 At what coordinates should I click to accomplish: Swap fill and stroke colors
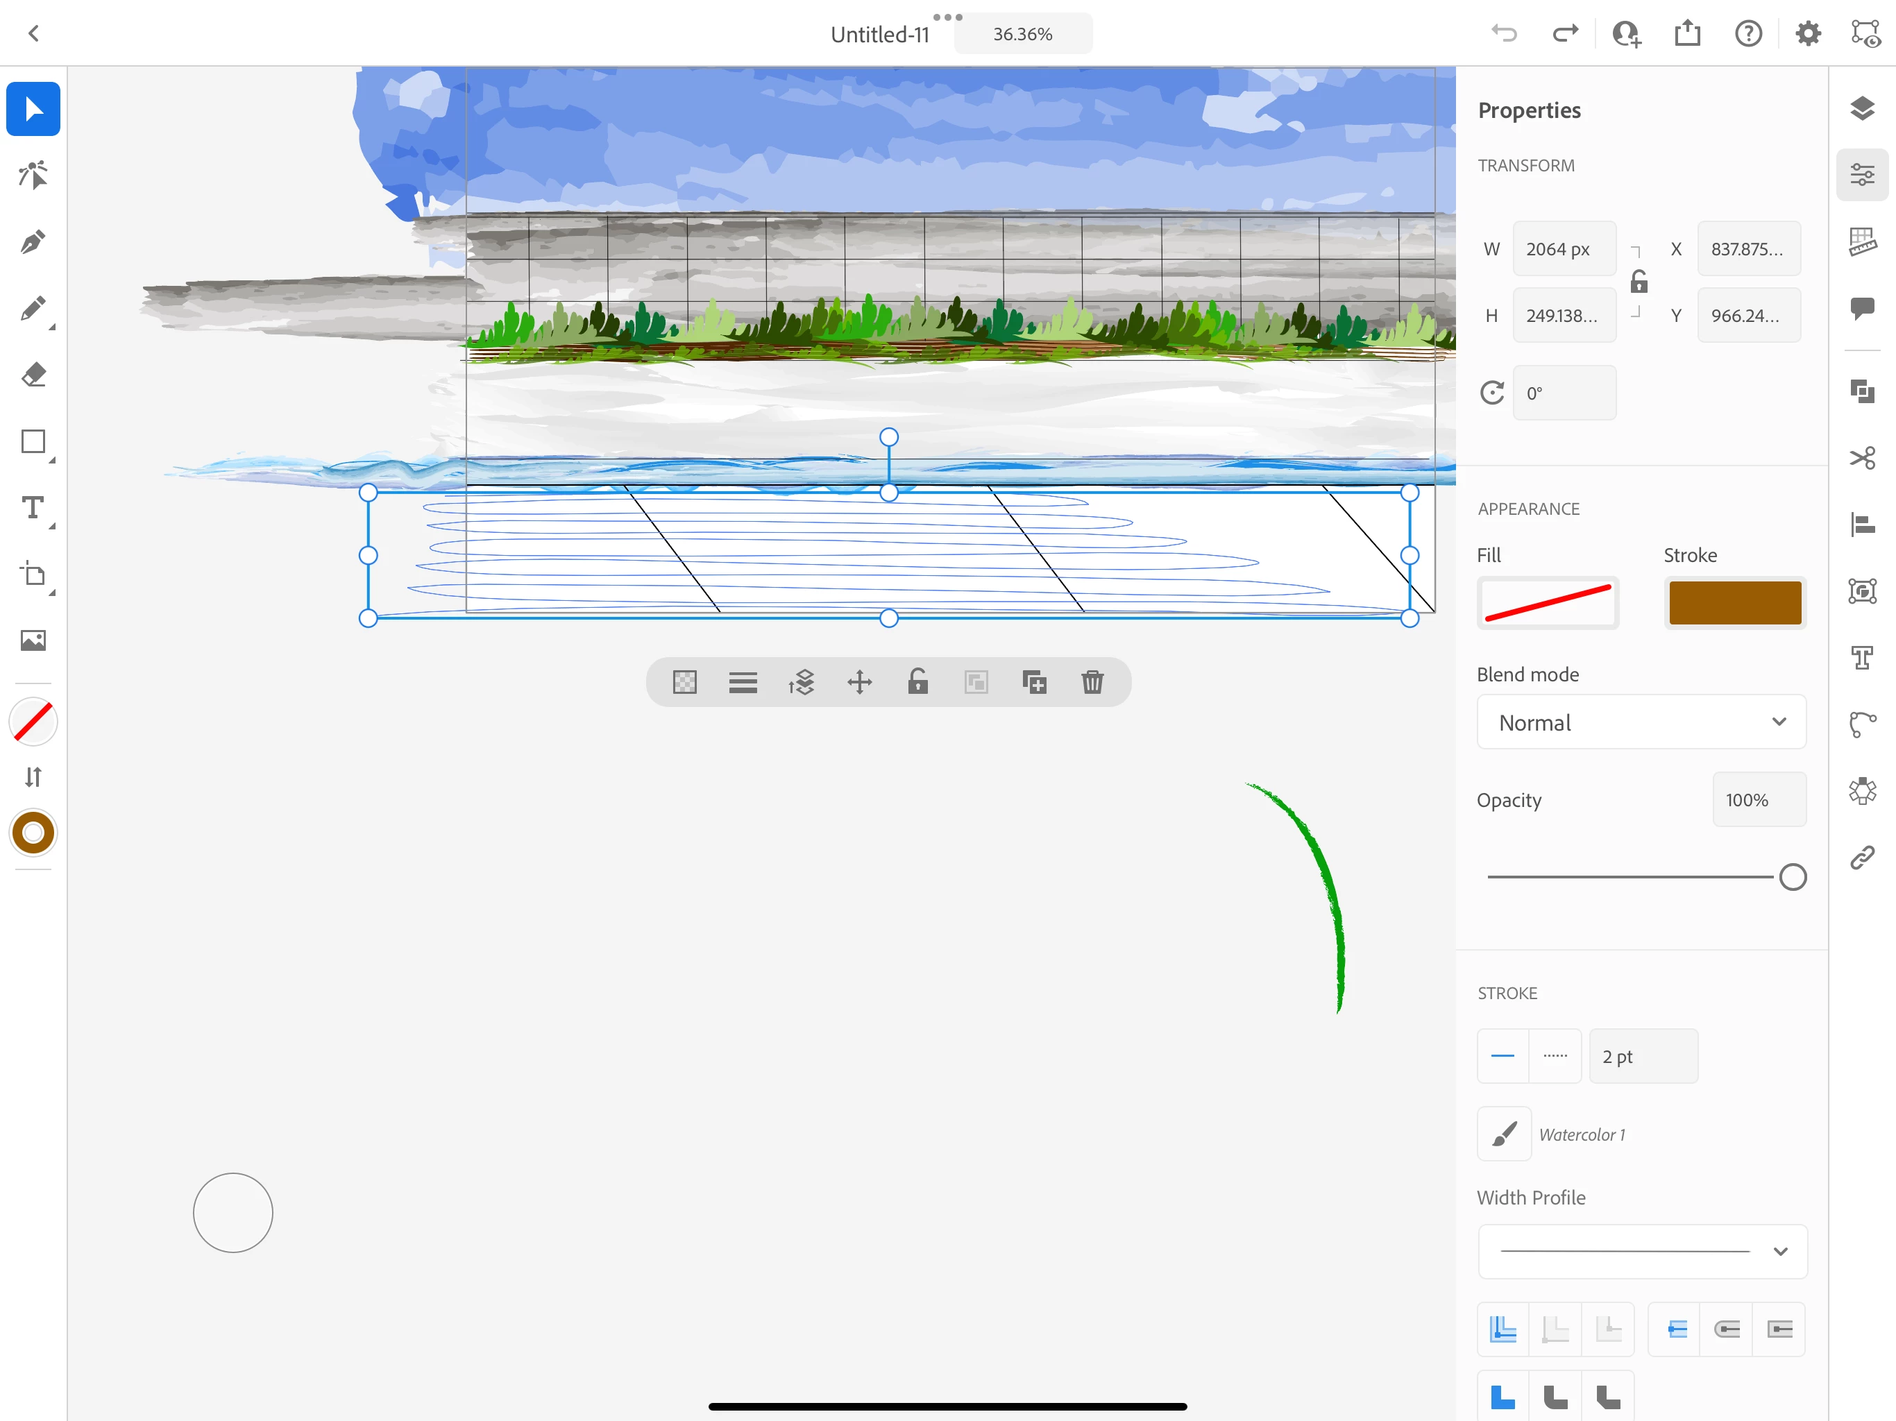[33, 776]
